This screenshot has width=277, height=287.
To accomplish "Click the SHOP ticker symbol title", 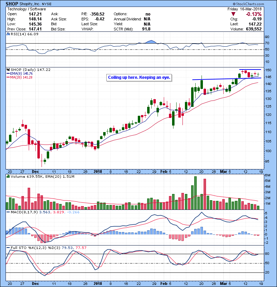I will tap(12, 4).
